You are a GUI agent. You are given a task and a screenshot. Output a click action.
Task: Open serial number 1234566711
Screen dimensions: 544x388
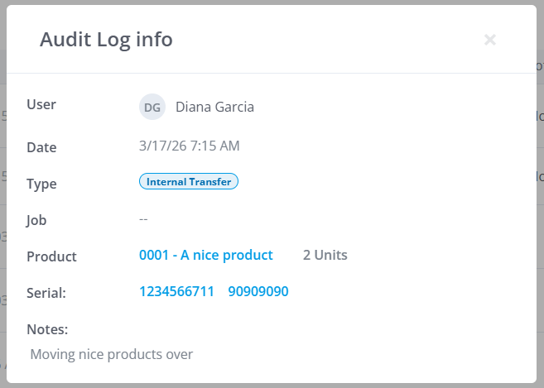[176, 291]
